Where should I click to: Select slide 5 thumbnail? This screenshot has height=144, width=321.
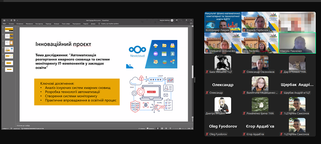point(9,56)
